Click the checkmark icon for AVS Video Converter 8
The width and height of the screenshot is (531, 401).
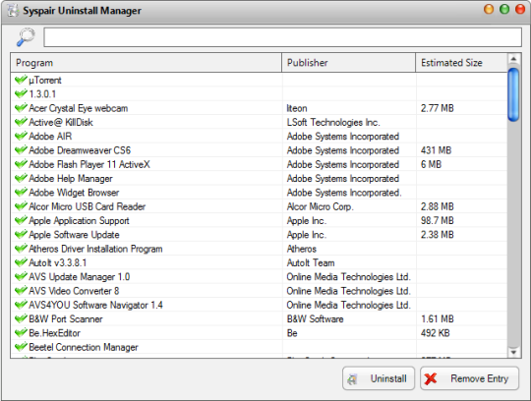click(21, 290)
